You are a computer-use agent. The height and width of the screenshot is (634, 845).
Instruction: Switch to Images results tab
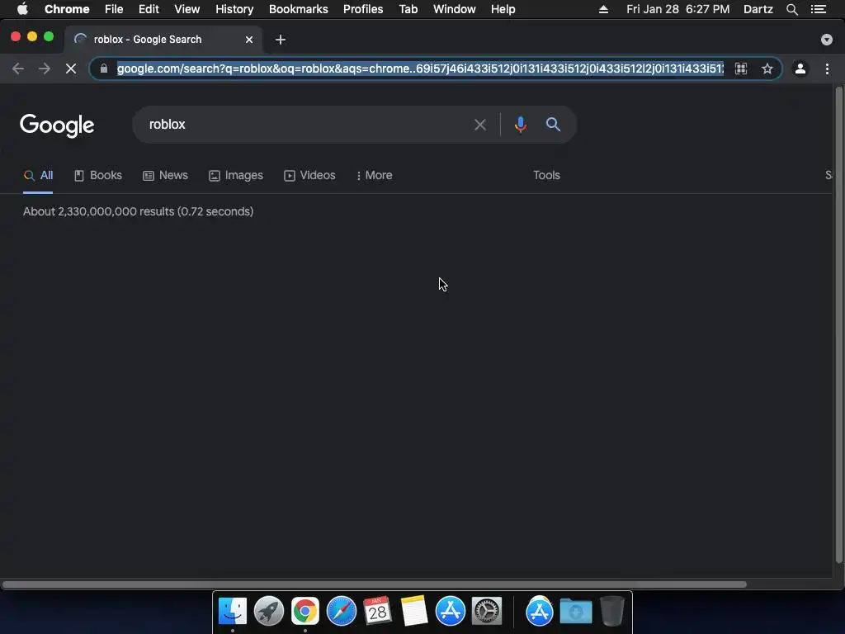[236, 176]
